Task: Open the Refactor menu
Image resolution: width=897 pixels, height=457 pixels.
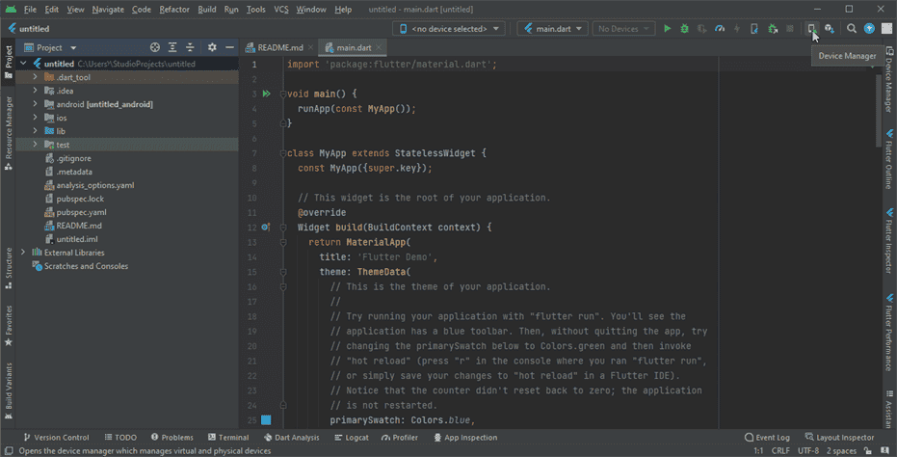Action: pyautogui.click(x=173, y=10)
